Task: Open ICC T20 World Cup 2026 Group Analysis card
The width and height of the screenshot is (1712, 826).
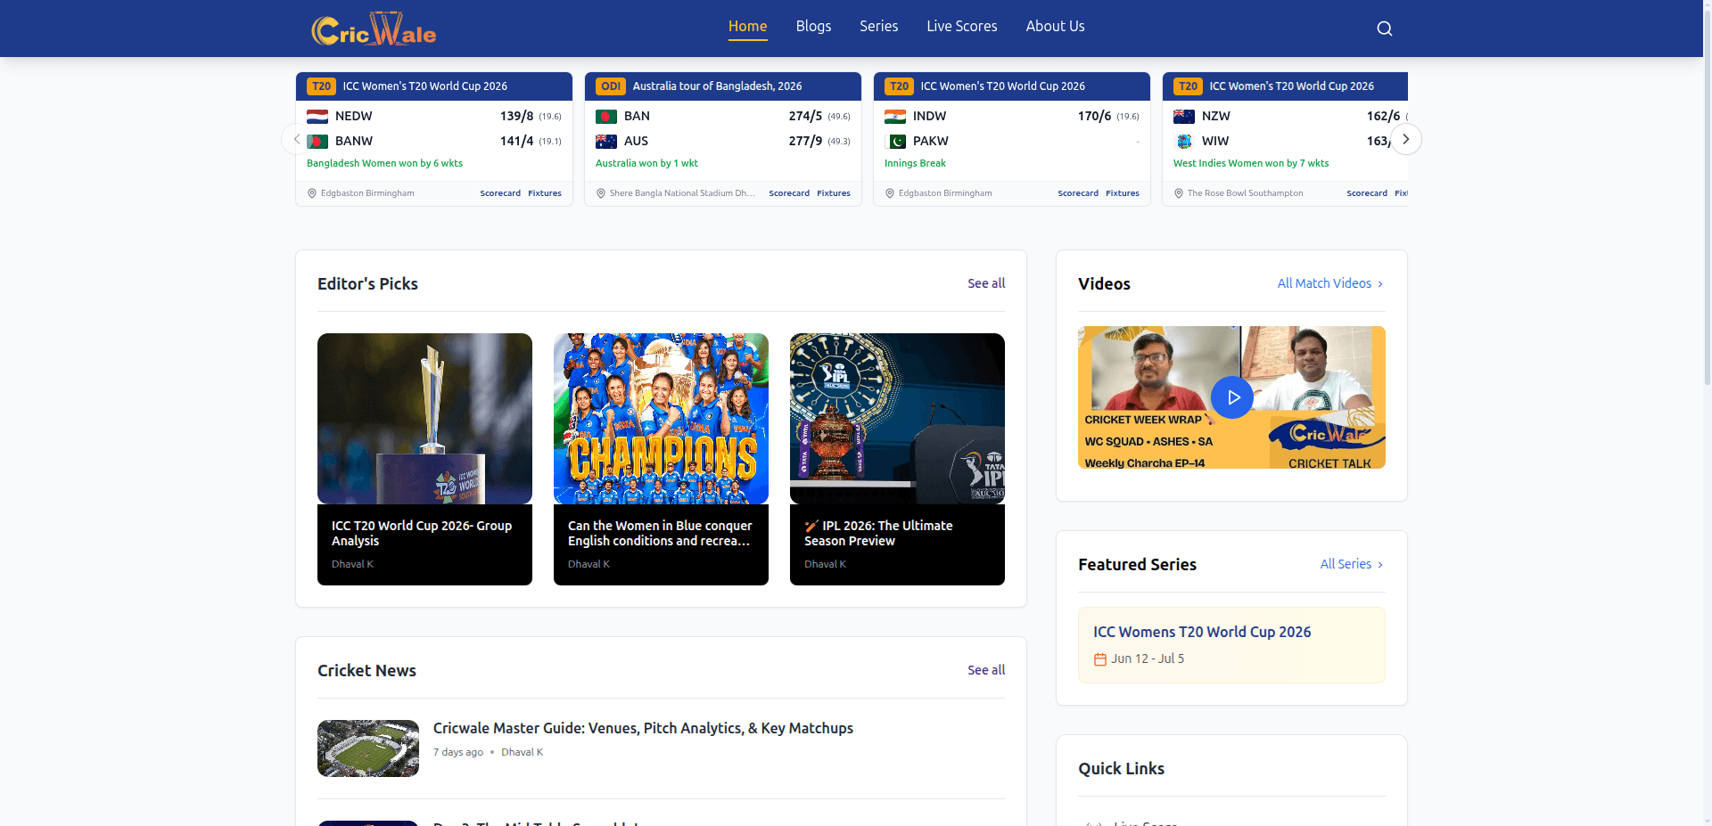Action: coord(424,459)
